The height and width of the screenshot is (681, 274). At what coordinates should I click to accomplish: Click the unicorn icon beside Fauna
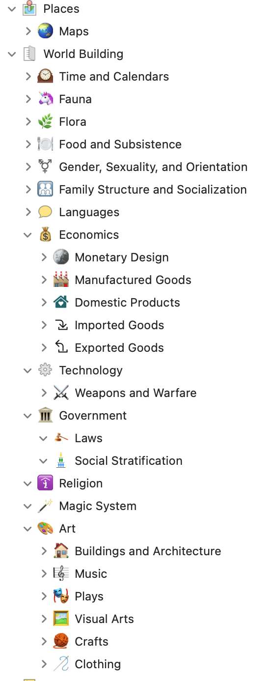pos(45,99)
